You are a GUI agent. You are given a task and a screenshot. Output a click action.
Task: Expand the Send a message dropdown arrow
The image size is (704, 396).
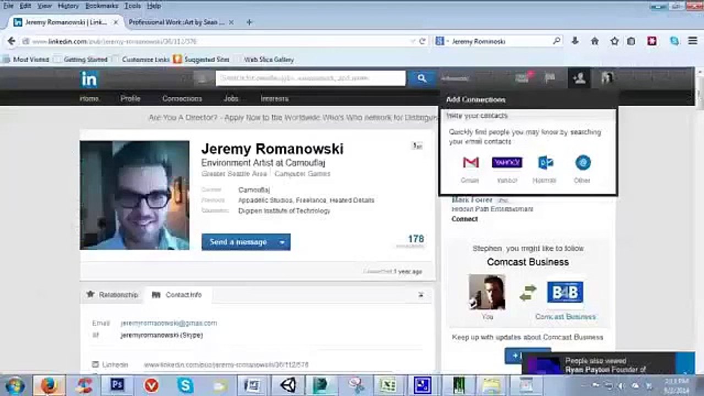282,242
